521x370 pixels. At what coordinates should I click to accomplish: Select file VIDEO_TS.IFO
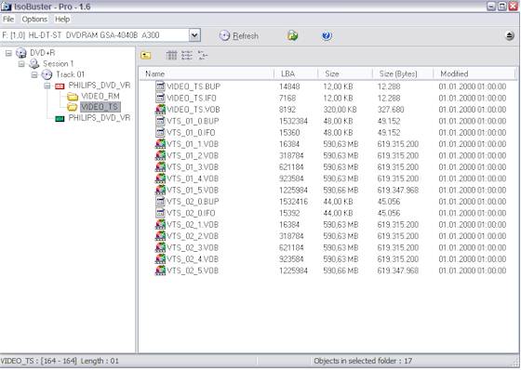click(x=191, y=99)
